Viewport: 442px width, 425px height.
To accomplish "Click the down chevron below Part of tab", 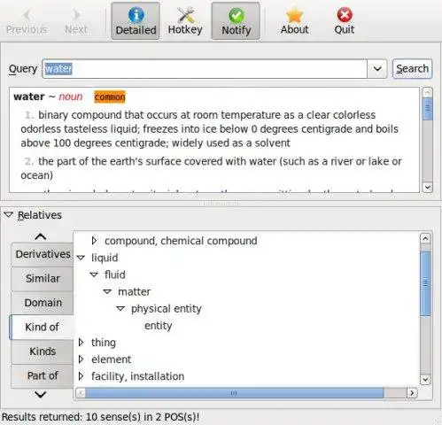I will [x=41, y=394].
